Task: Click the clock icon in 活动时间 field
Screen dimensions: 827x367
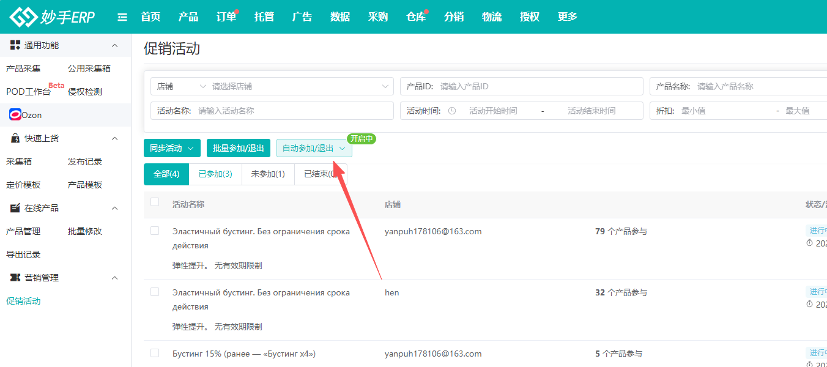Action: click(452, 111)
